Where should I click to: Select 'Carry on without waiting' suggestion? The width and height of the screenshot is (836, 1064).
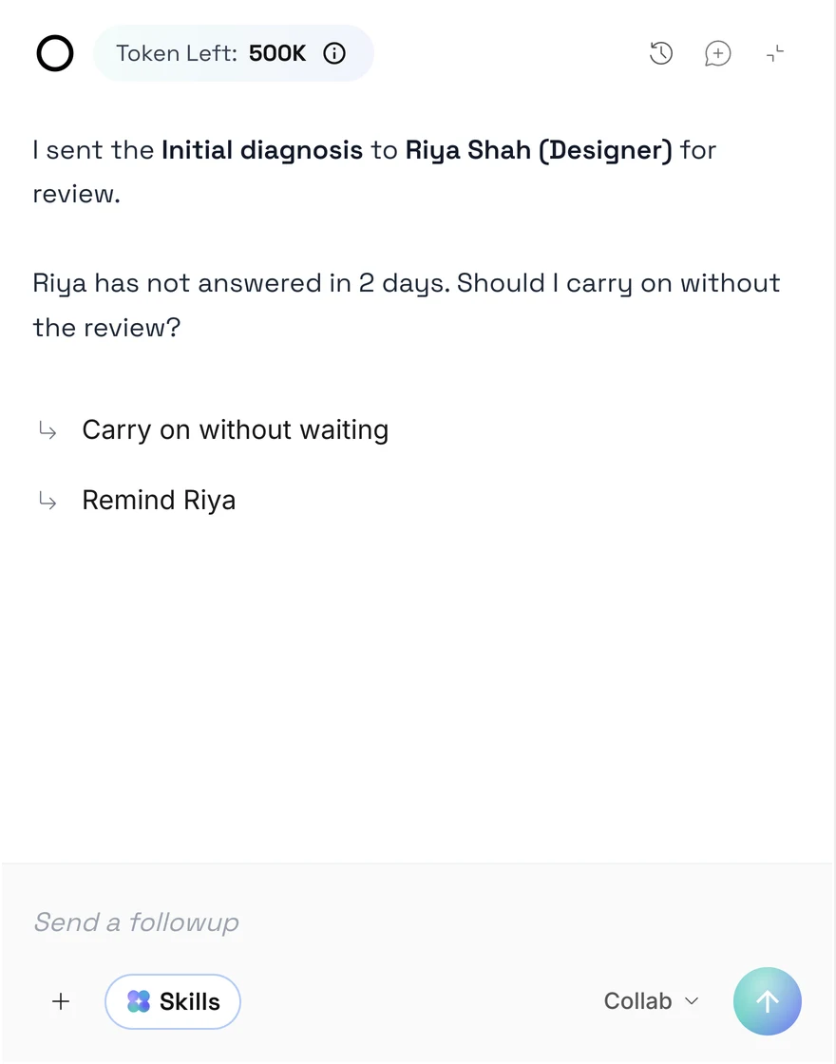pos(235,429)
